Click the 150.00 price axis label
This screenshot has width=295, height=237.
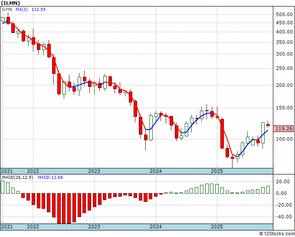click(x=284, y=108)
